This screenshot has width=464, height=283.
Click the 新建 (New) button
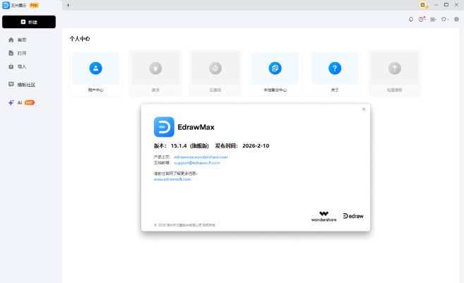pos(29,22)
